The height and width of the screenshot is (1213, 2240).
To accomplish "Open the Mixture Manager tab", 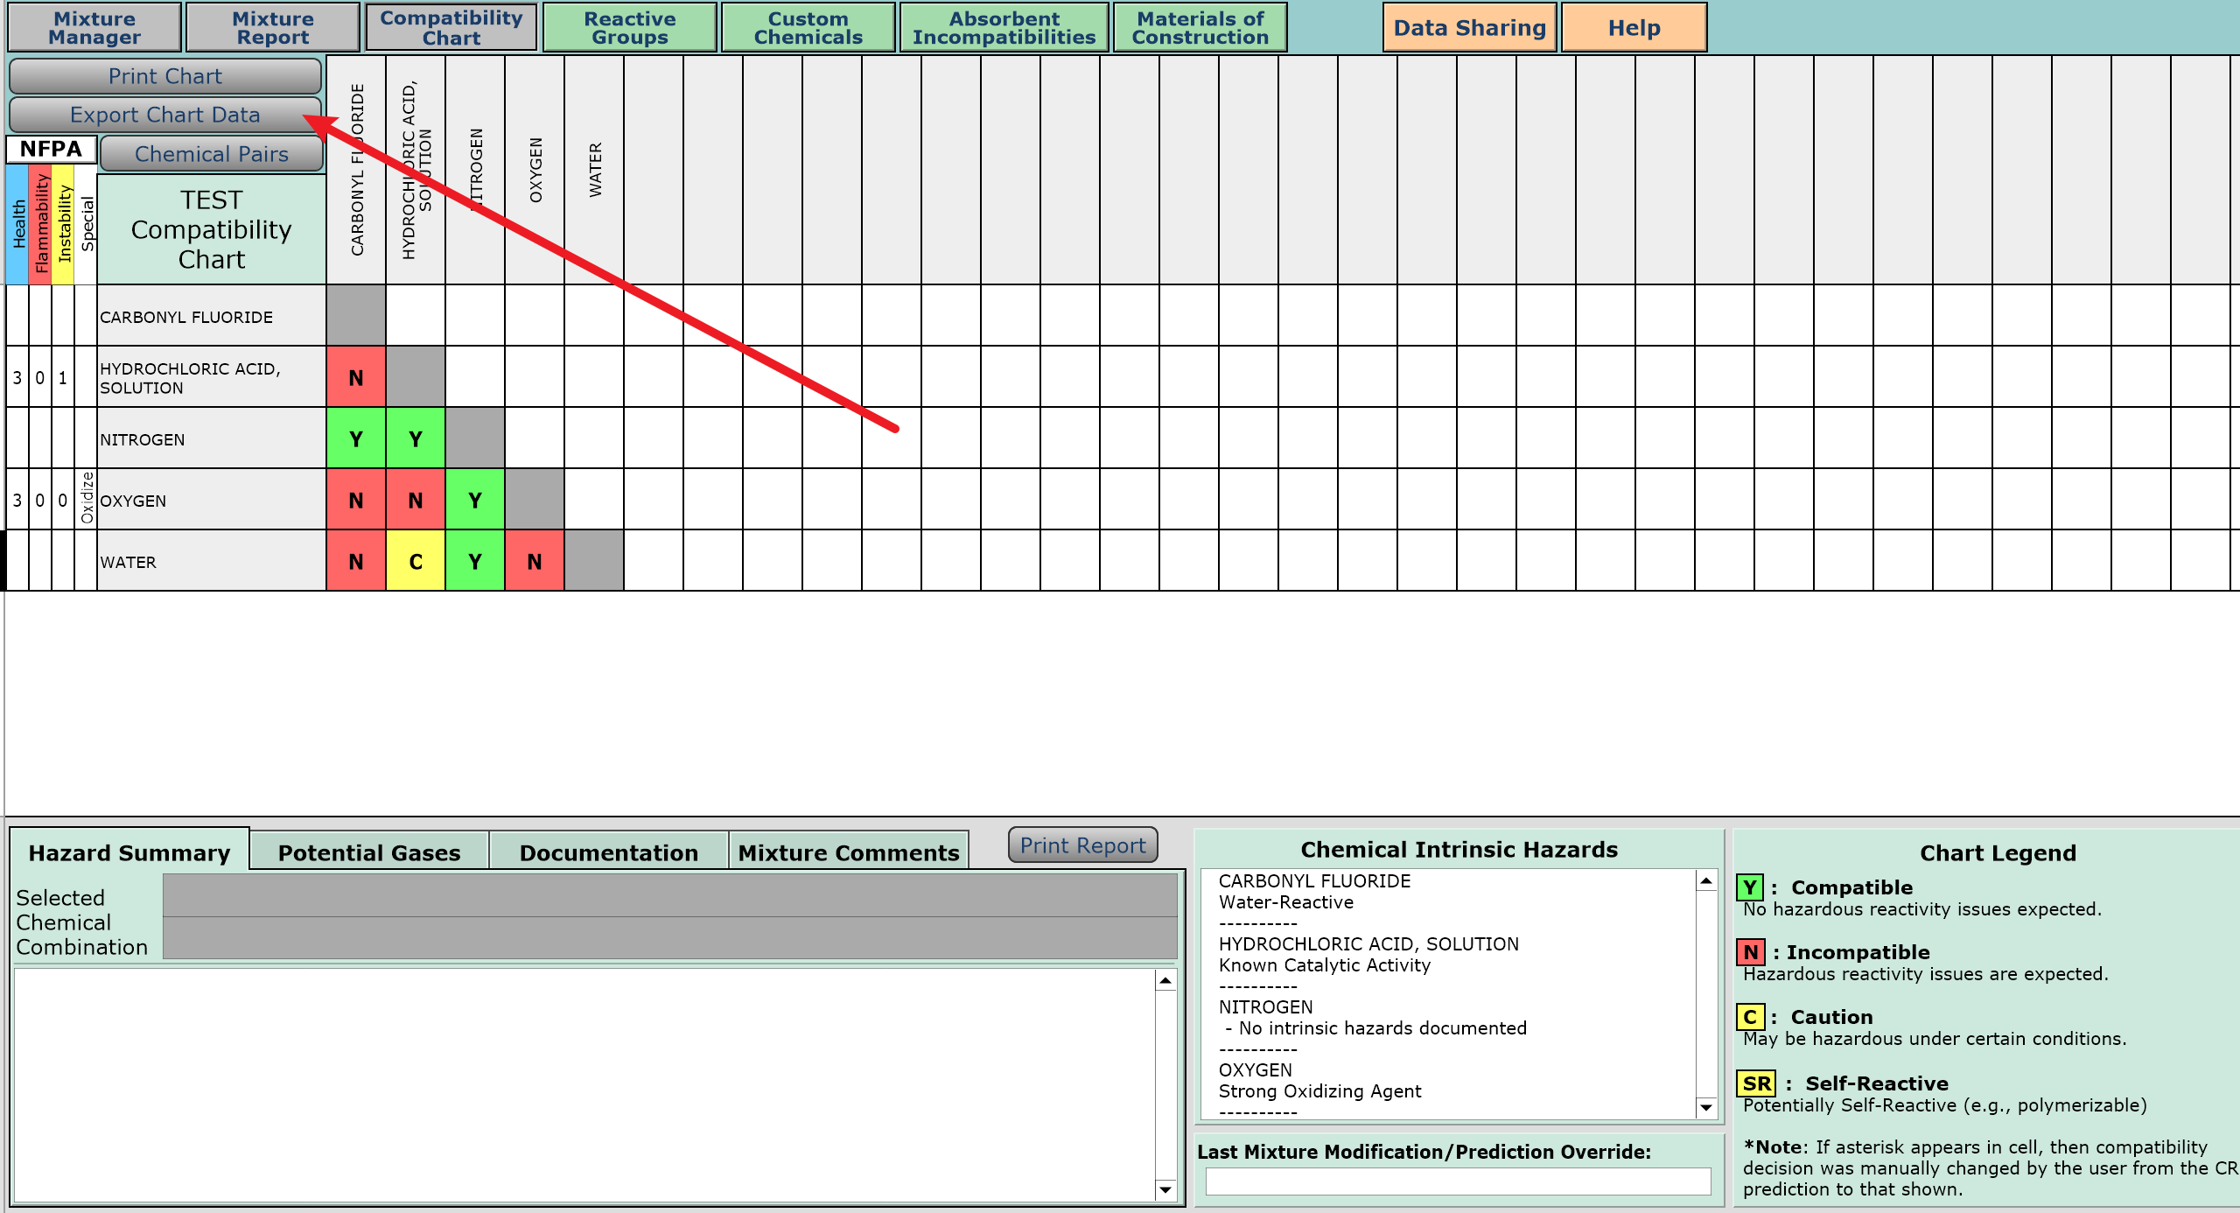I will tap(94, 28).
